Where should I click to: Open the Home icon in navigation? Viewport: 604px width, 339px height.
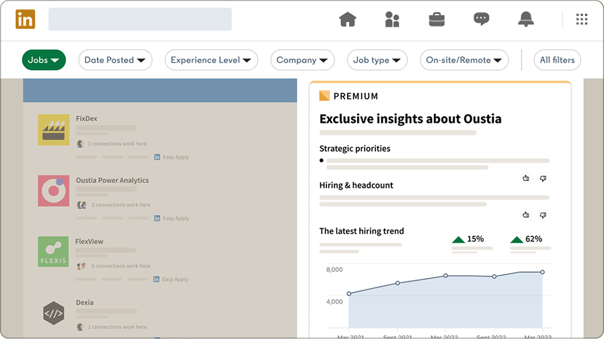coord(347,19)
